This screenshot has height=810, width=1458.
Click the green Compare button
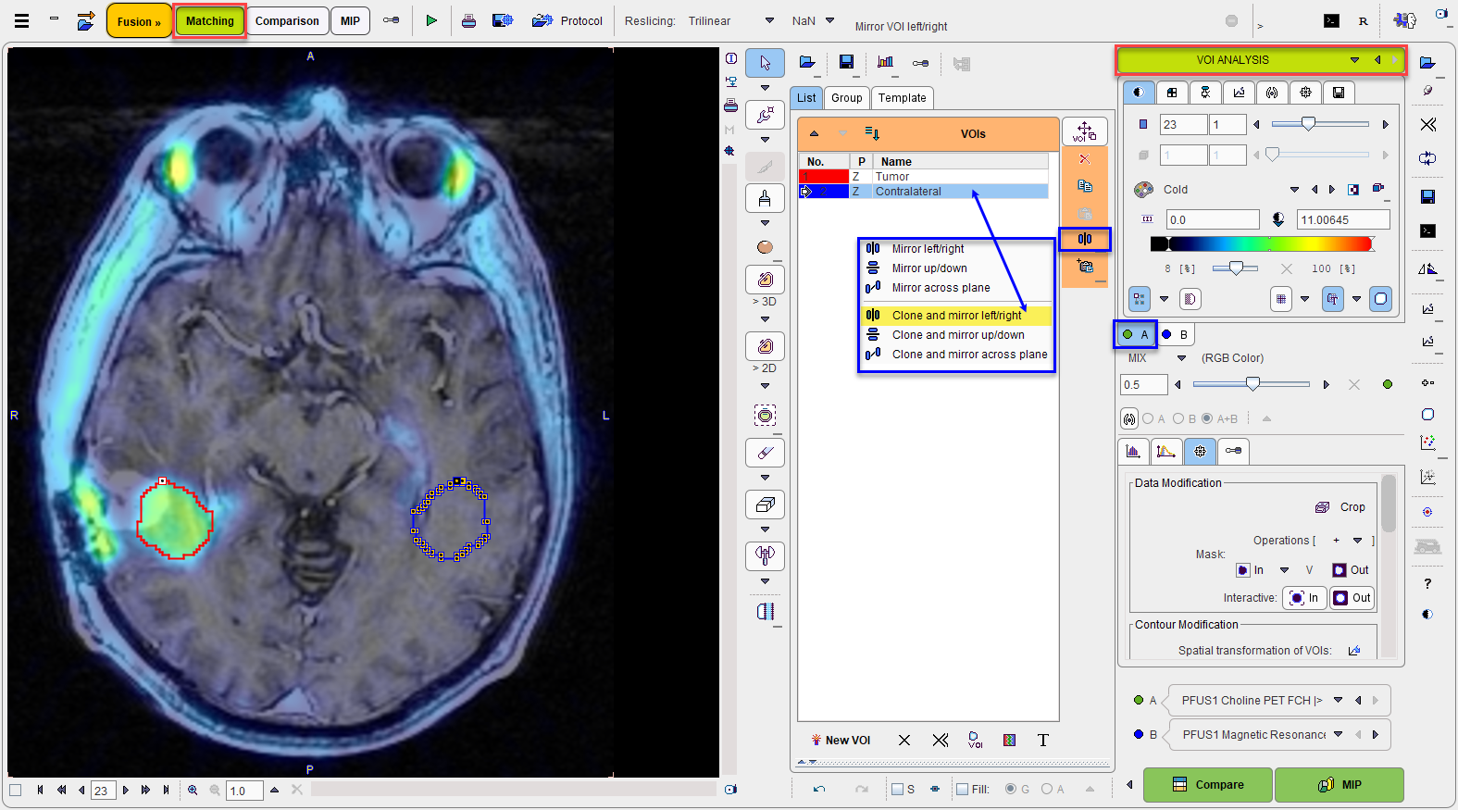click(1208, 785)
